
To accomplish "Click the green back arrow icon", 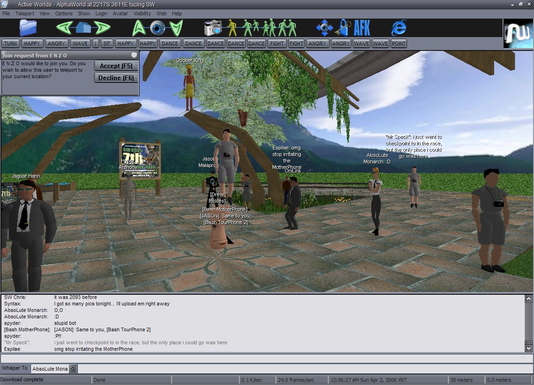I will point(64,28).
